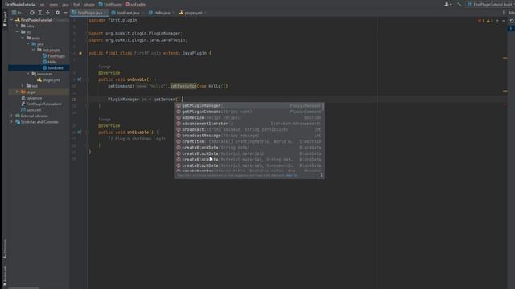Expand the External Libraries node

coord(12,116)
